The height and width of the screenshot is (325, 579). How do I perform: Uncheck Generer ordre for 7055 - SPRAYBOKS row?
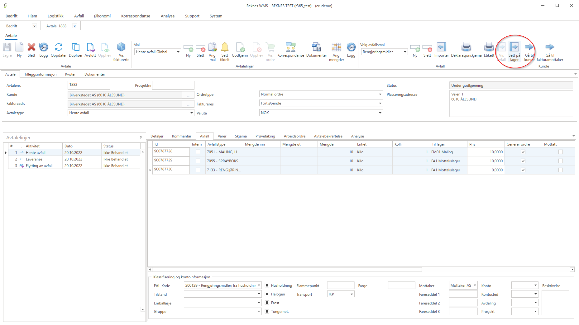[x=523, y=161]
